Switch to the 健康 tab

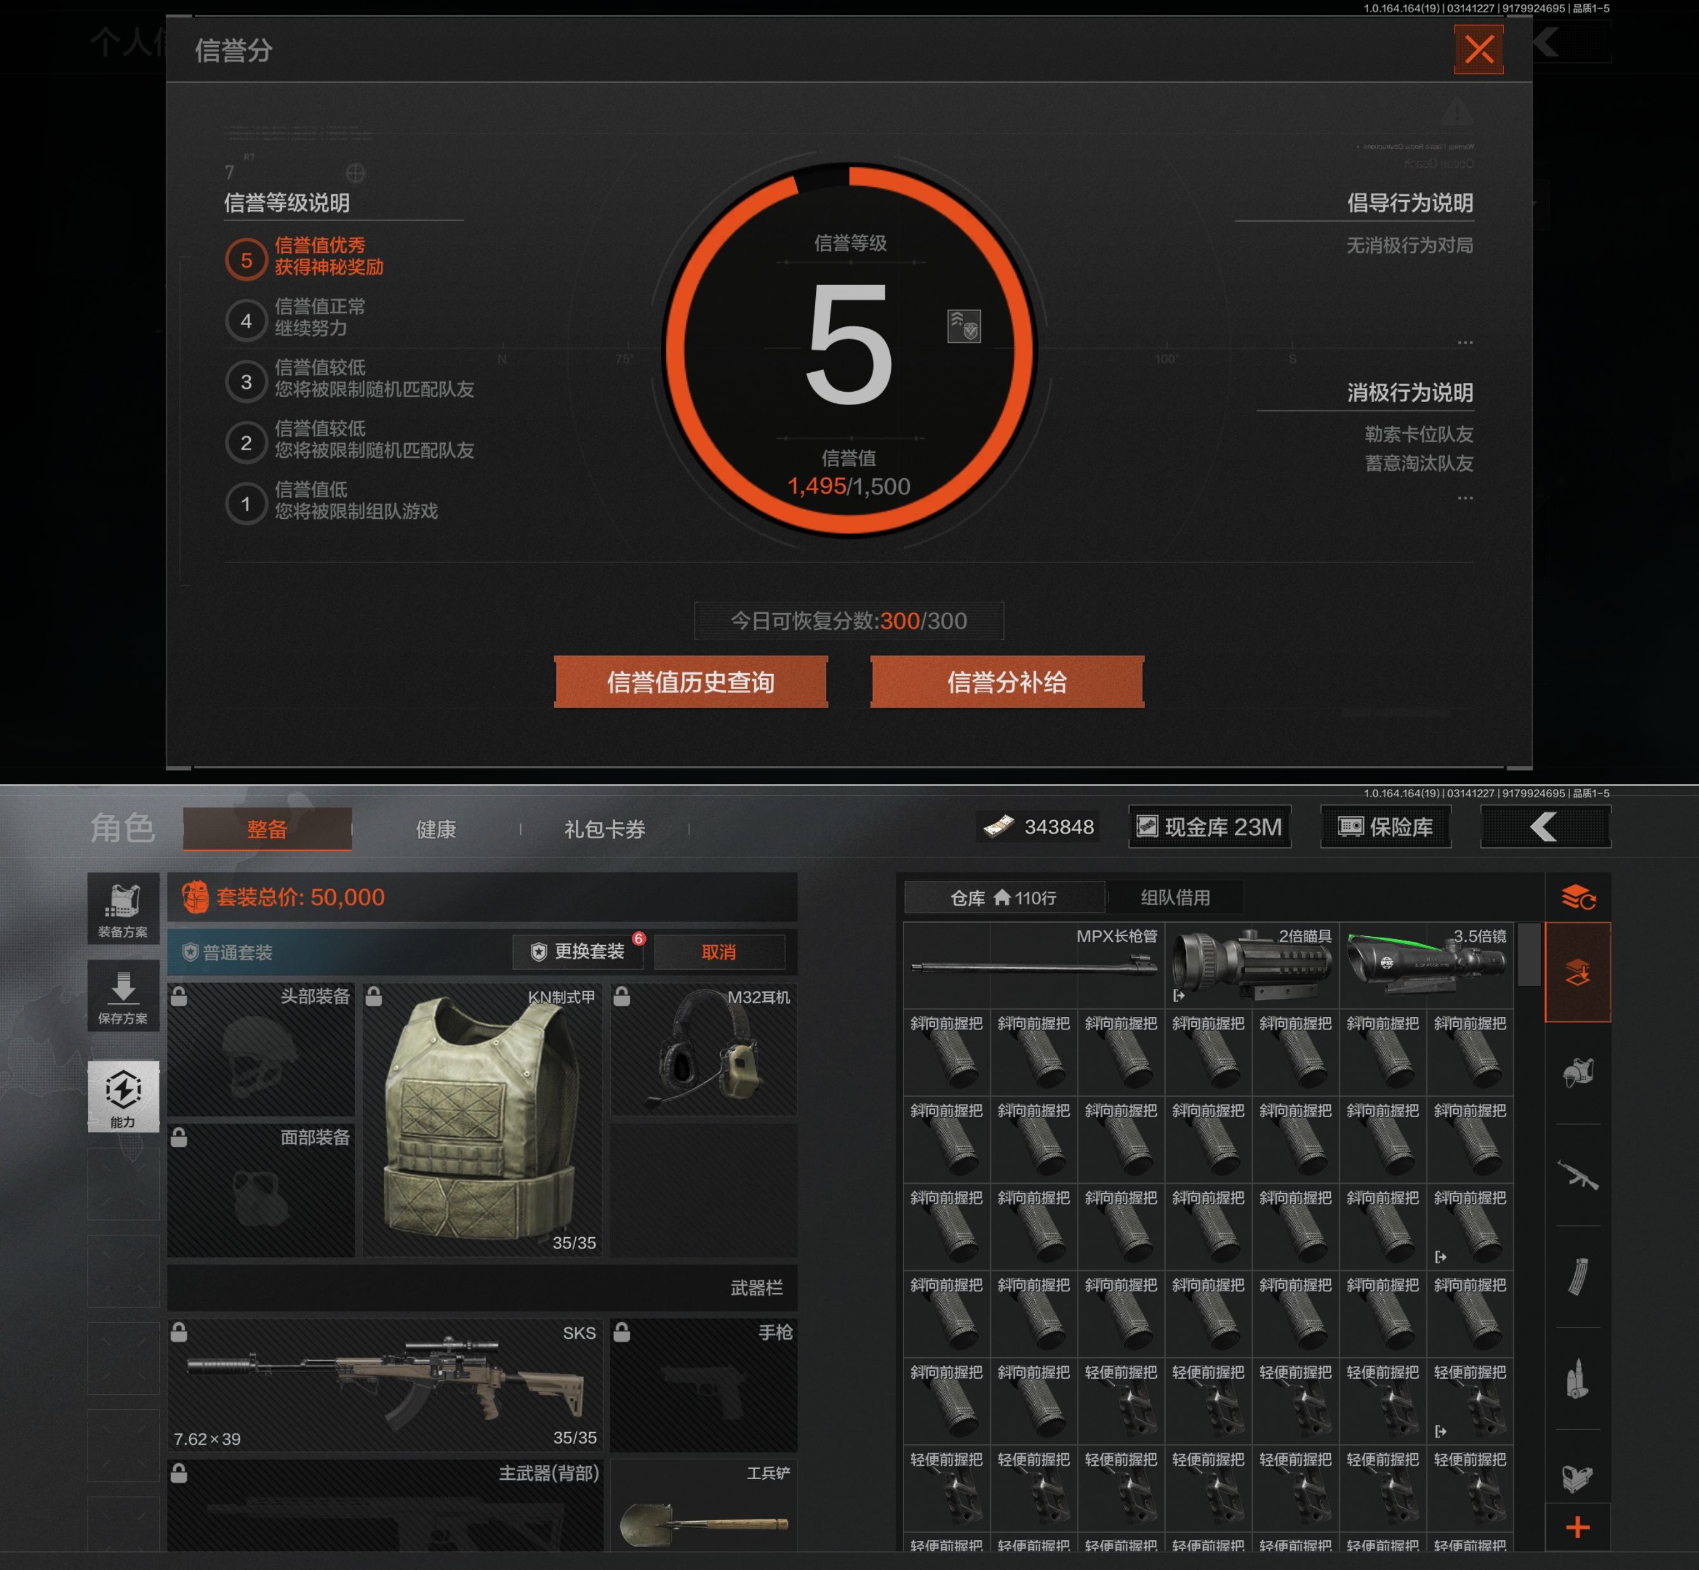coord(436,829)
